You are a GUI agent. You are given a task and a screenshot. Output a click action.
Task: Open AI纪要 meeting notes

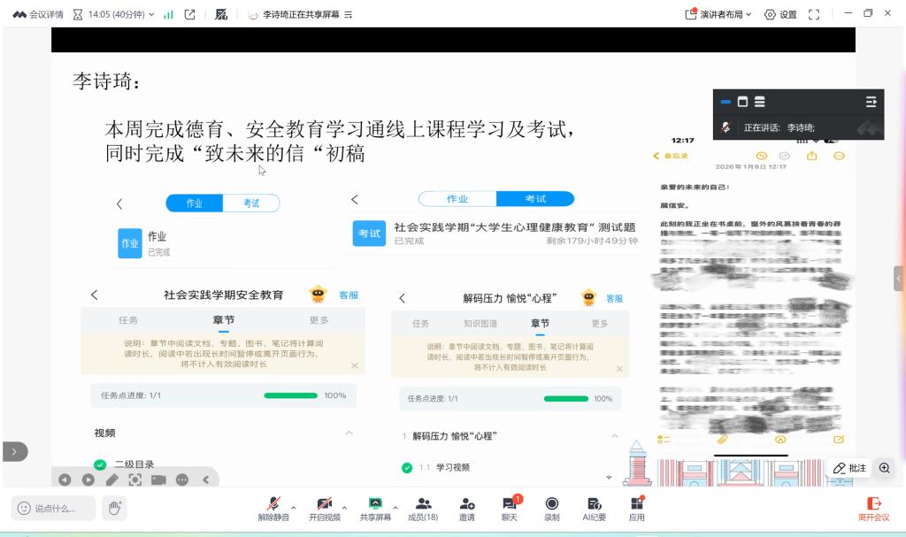[594, 508]
